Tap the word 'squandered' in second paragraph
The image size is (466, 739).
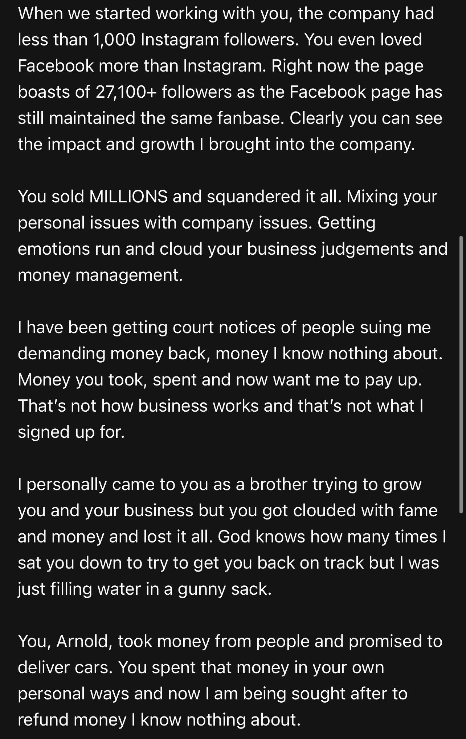pos(253,197)
